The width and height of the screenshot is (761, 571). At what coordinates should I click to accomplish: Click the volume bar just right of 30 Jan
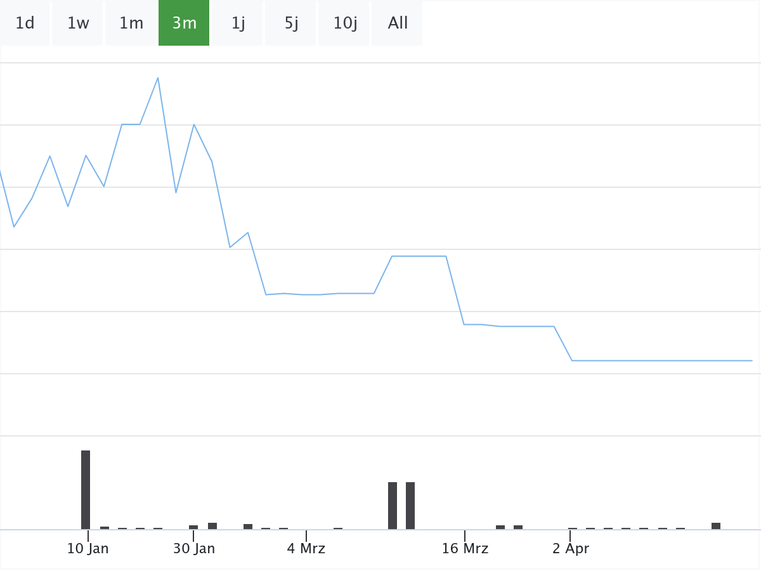[212, 526]
